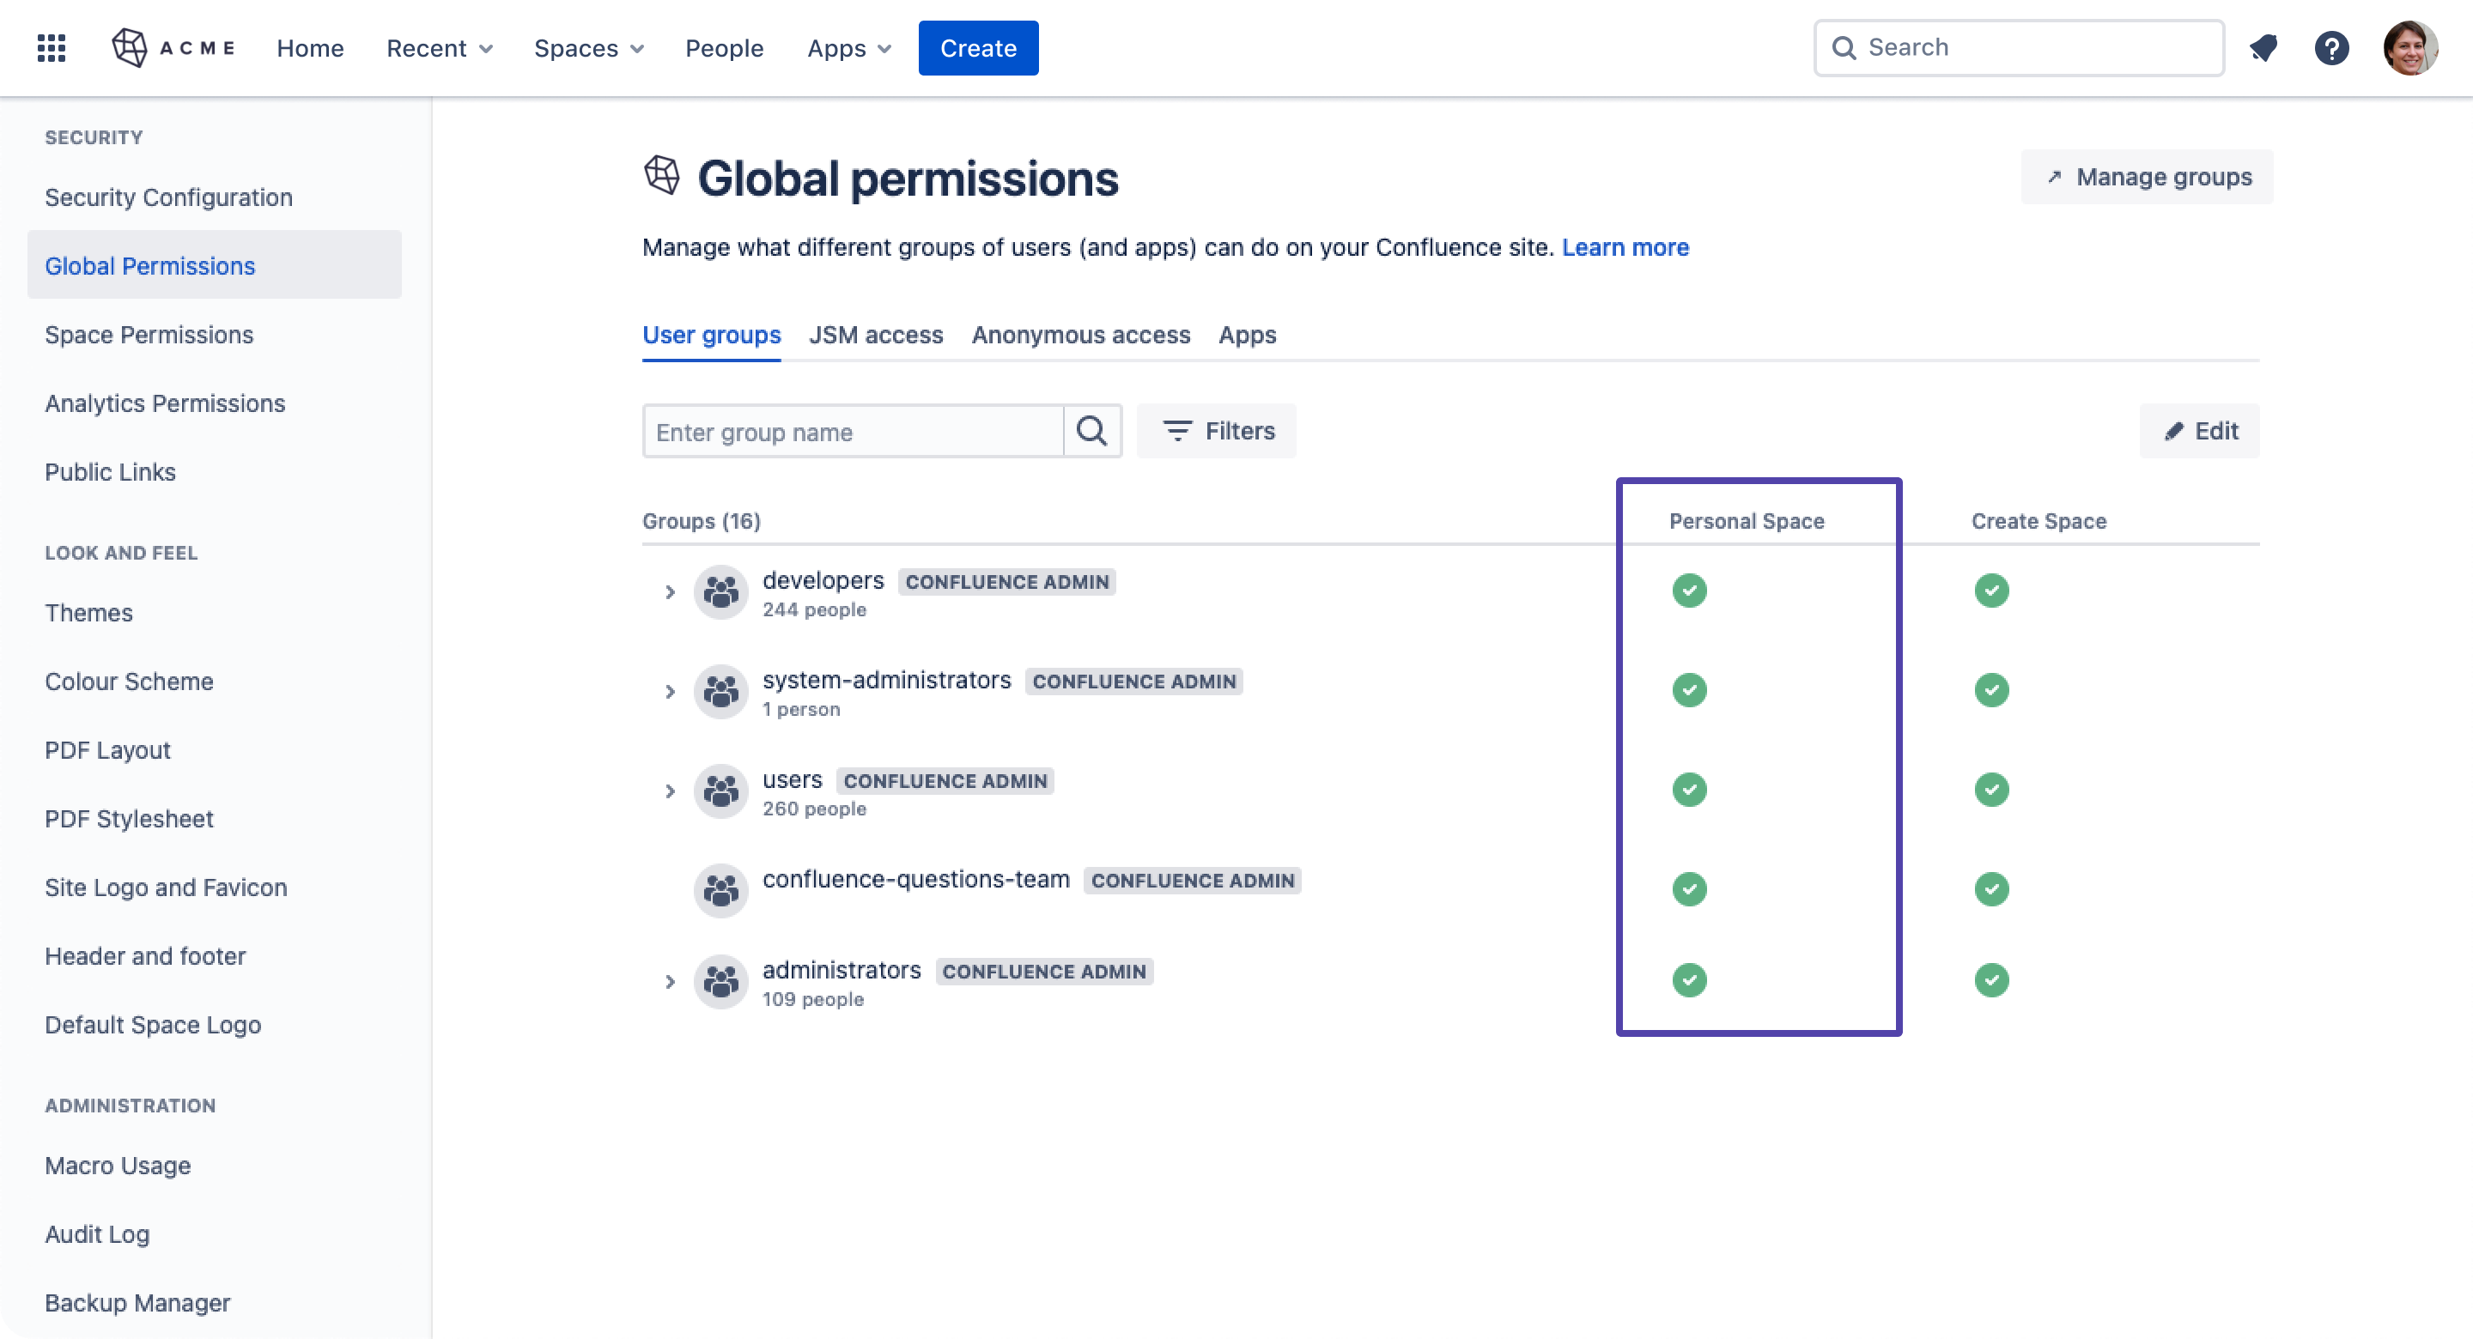Click the administrators group avatar icon

(720, 981)
